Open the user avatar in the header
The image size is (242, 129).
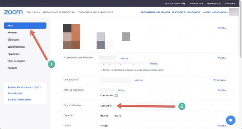[234, 12]
